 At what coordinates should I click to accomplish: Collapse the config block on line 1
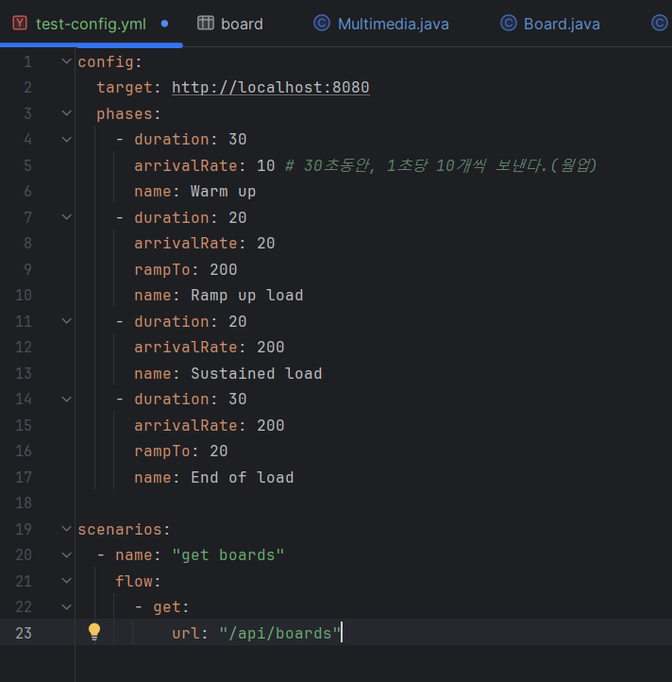click(66, 61)
